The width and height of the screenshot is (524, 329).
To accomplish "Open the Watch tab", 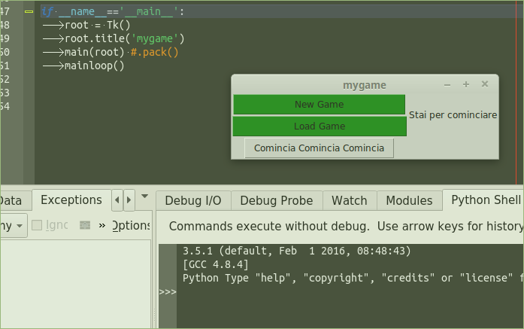I will [x=349, y=200].
